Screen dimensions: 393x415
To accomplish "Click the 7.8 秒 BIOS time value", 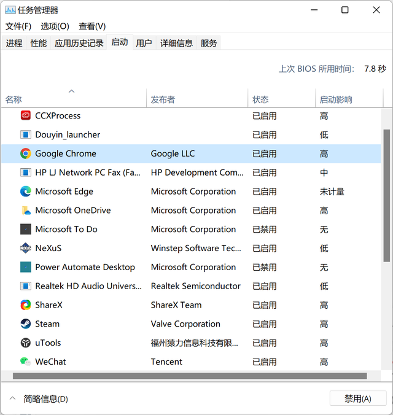I will (x=375, y=69).
